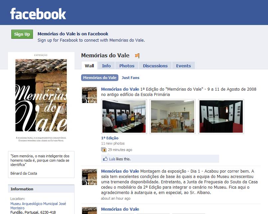
Task: Click Luís in the likes line
Action: pyautogui.click(x=112, y=159)
